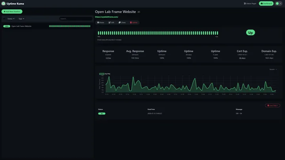Open the Status Pages nav item
Viewport: 285px width, 160px height.
250,4
